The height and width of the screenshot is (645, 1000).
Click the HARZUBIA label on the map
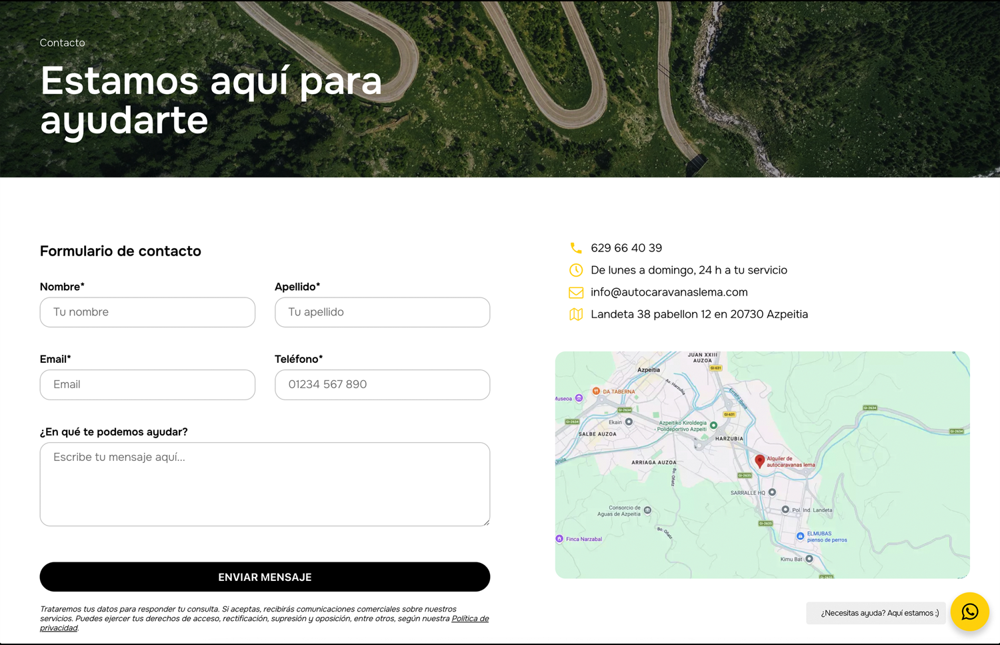coord(729,439)
